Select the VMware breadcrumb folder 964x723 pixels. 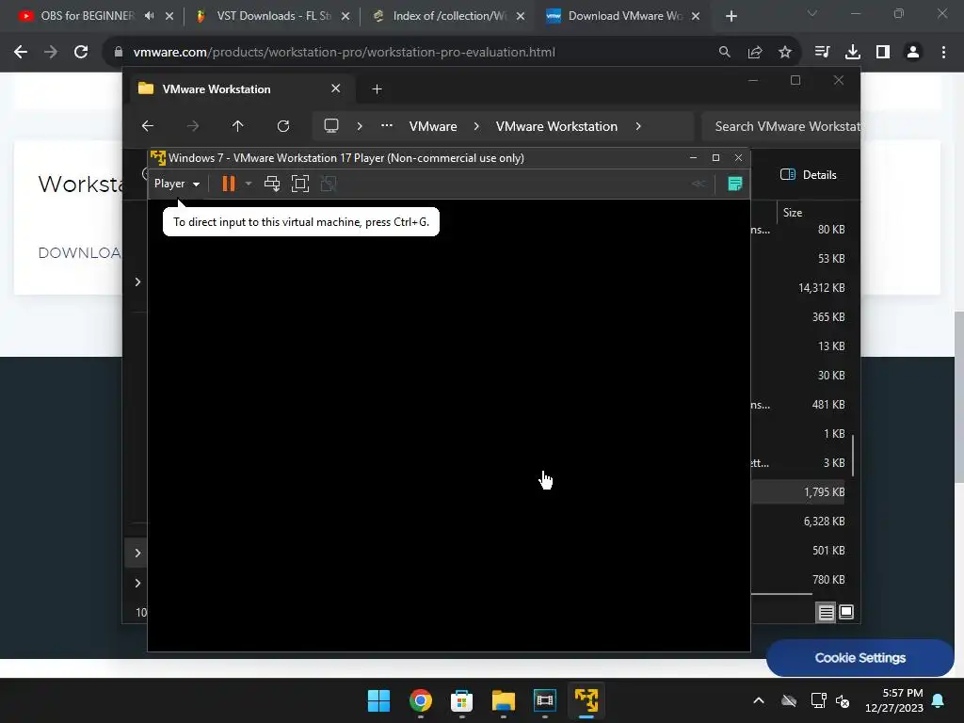coord(433,126)
